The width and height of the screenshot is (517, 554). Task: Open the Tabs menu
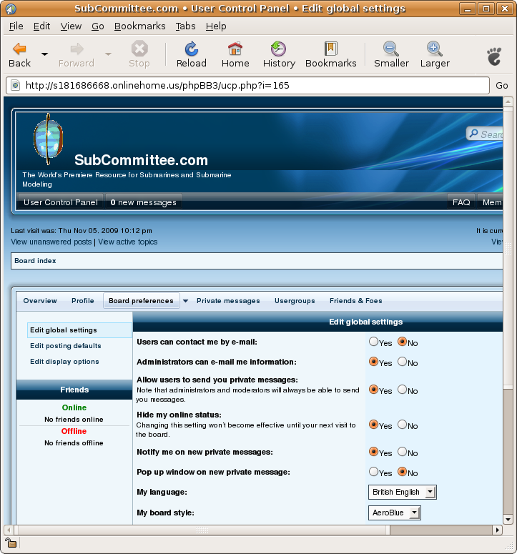tap(185, 26)
